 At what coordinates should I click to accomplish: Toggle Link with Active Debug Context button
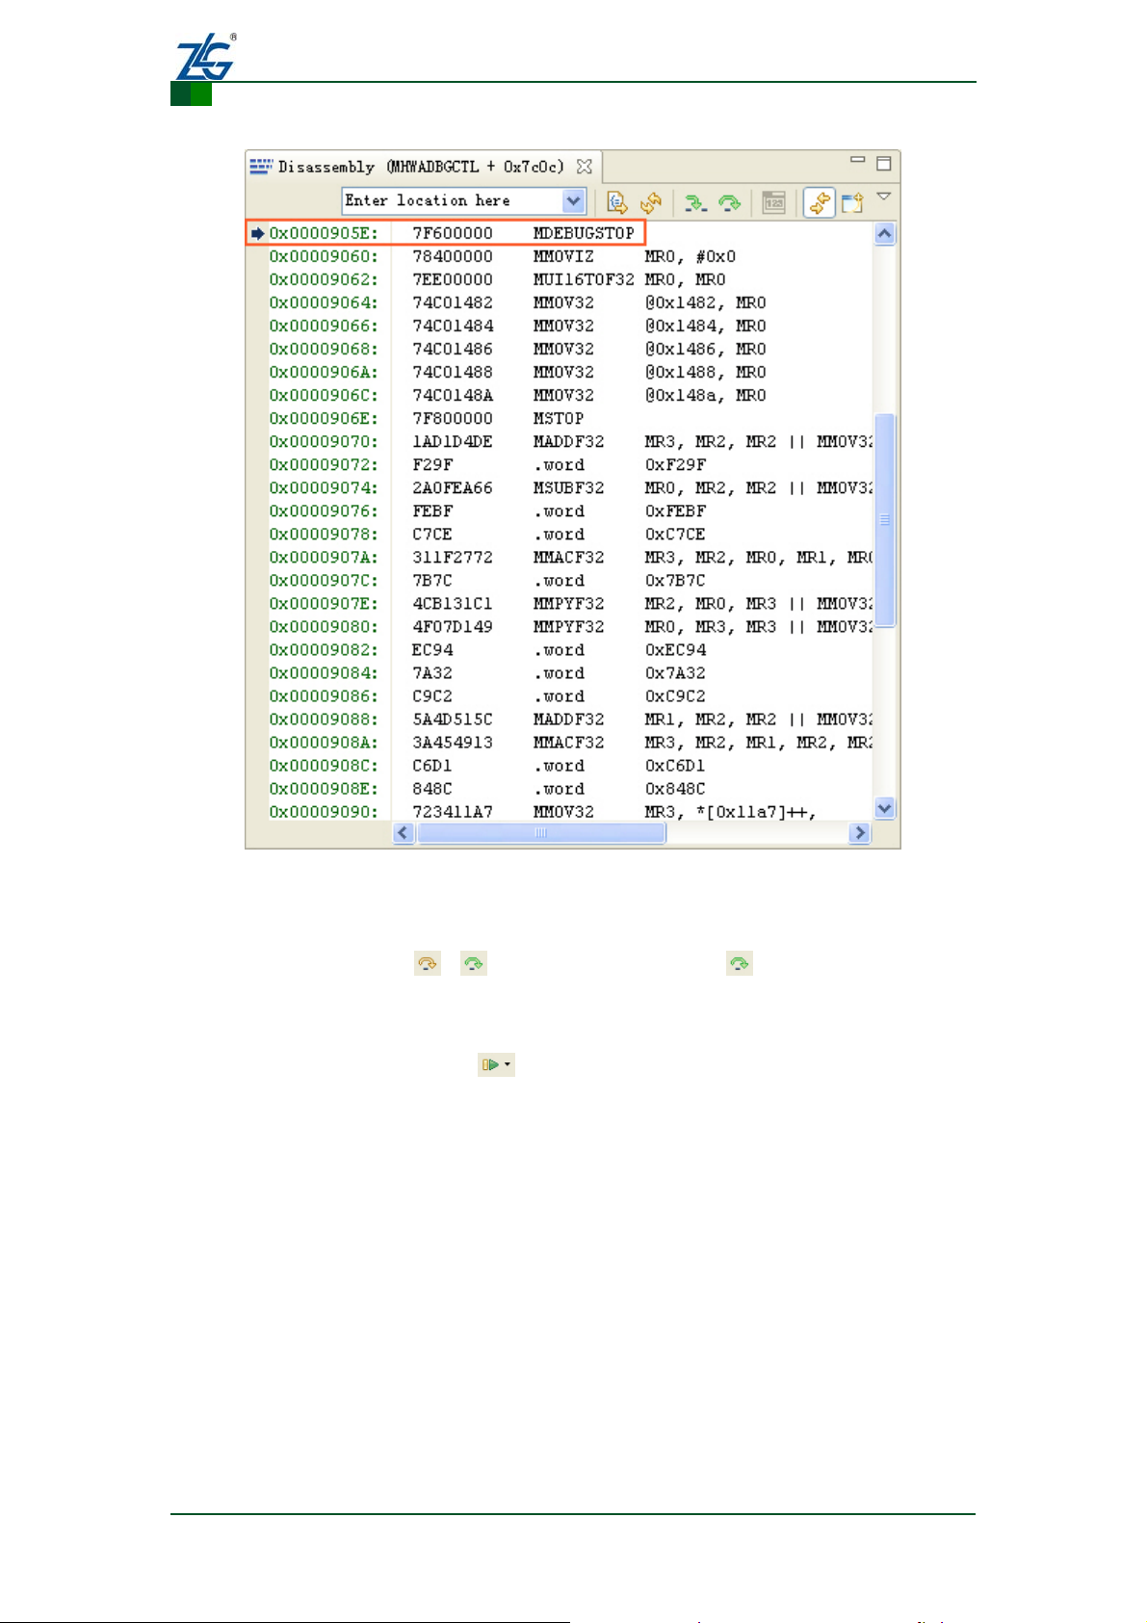click(x=819, y=202)
